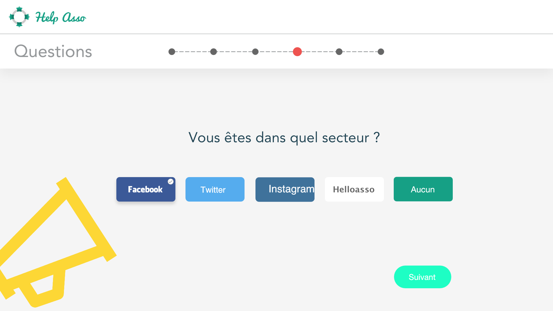This screenshot has width=553, height=311.
Task: Jump to the last step dot
Action: click(x=381, y=52)
